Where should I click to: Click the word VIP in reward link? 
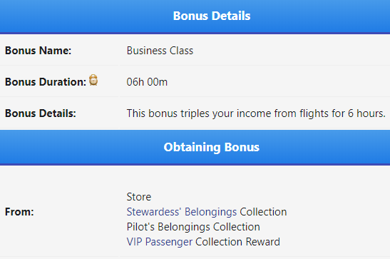pyautogui.click(x=134, y=242)
